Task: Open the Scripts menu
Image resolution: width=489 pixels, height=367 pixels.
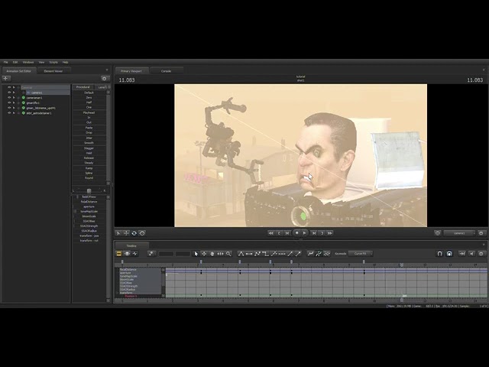Action: [53, 63]
